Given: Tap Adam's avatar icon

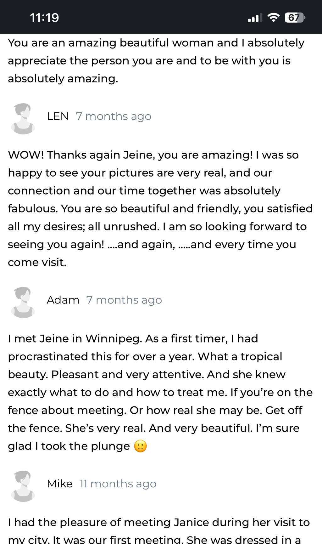Looking at the screenshot, I should click(23, 303).
